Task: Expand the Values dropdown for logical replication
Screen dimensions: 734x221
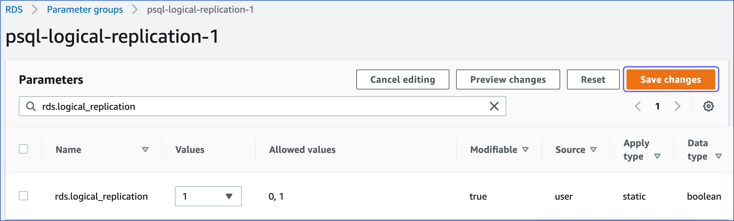Action: [229, 196]
